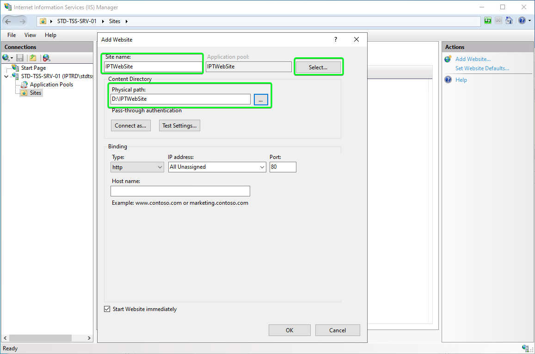Click the Up folder icon in Connections toolbar
535x354 pixels.
pyautogui.click(x=33, y=58)
